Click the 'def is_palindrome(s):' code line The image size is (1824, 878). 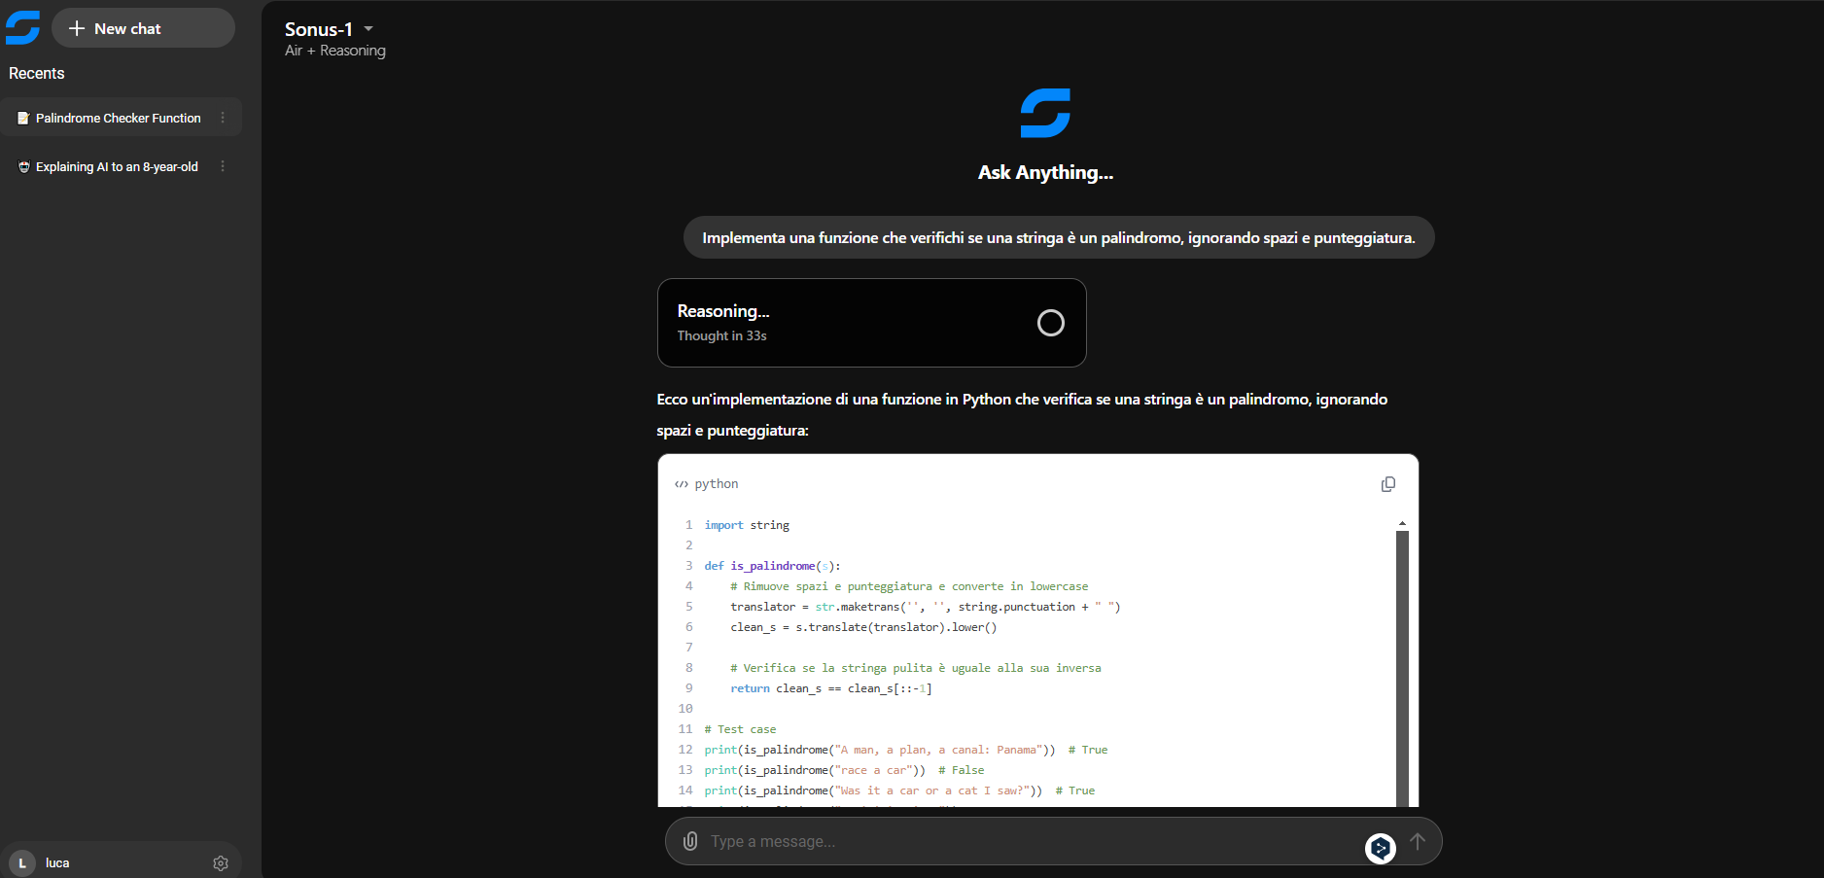(x=772, y=566)
